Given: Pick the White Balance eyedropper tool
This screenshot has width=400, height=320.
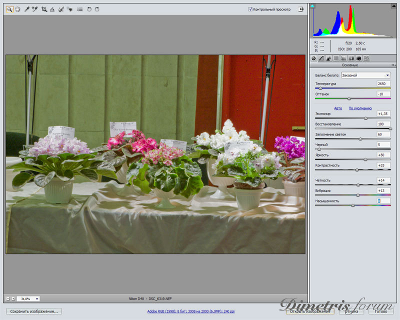Looking at the screenshot, I should (27, 9).
